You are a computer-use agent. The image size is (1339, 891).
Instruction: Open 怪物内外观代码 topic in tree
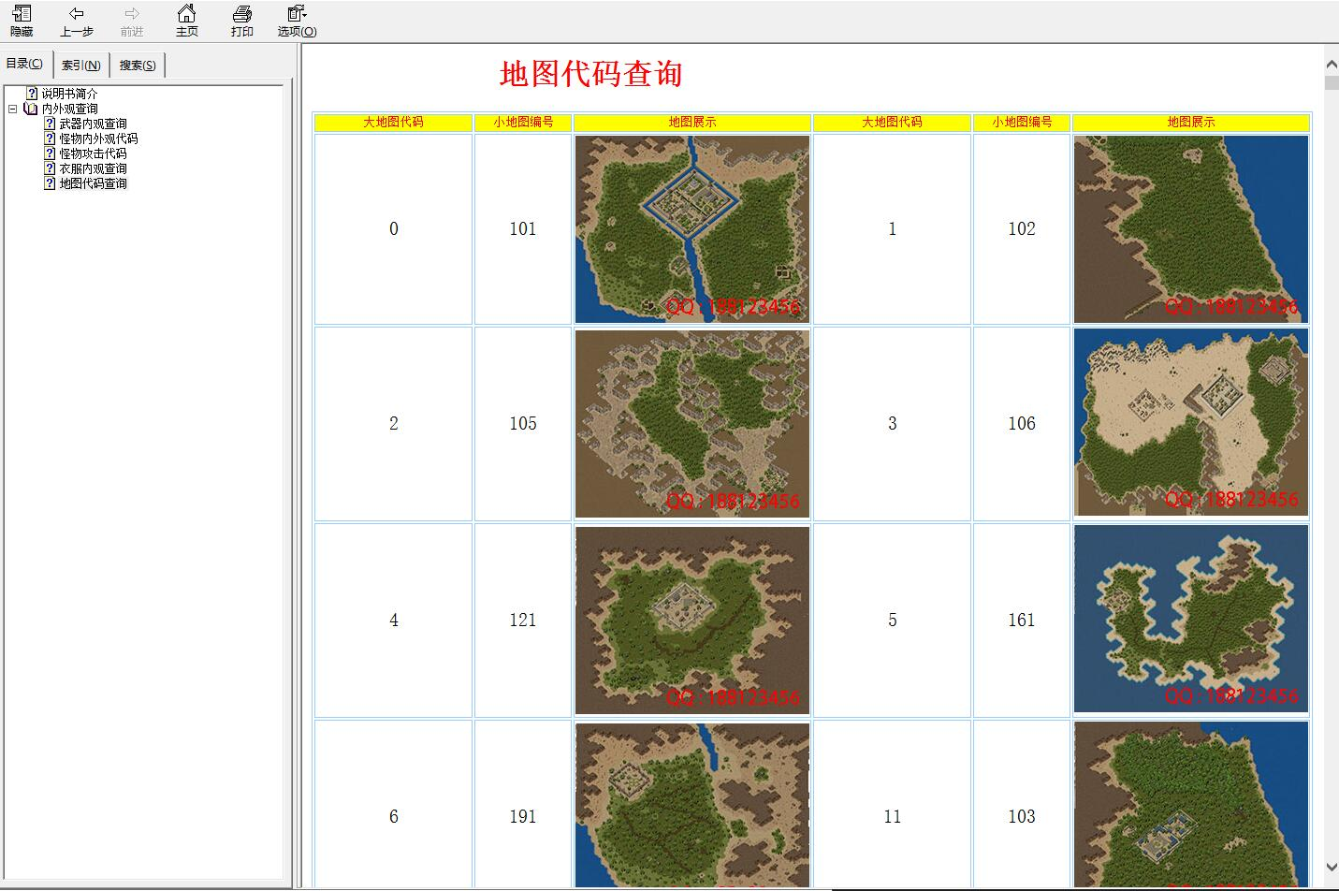98,139
